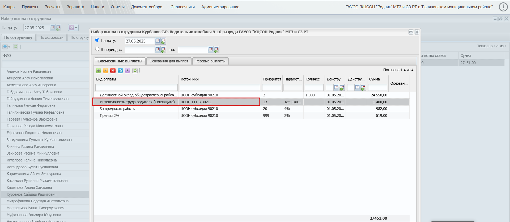The image size is (510, 222).
Task: Open the Расчеты menu
Action: pos(52,7)
